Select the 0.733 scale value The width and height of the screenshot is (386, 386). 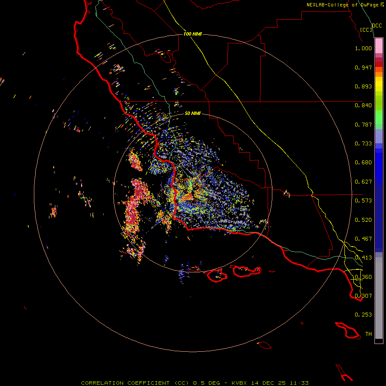click(363, 144)
